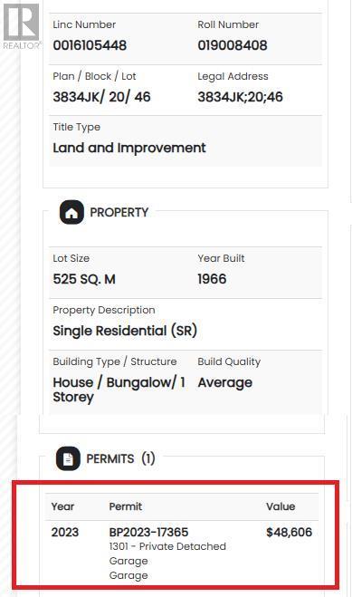Click Single Residential (SR) description
Viewport: 352px width, 597px height.
[125, 331]
